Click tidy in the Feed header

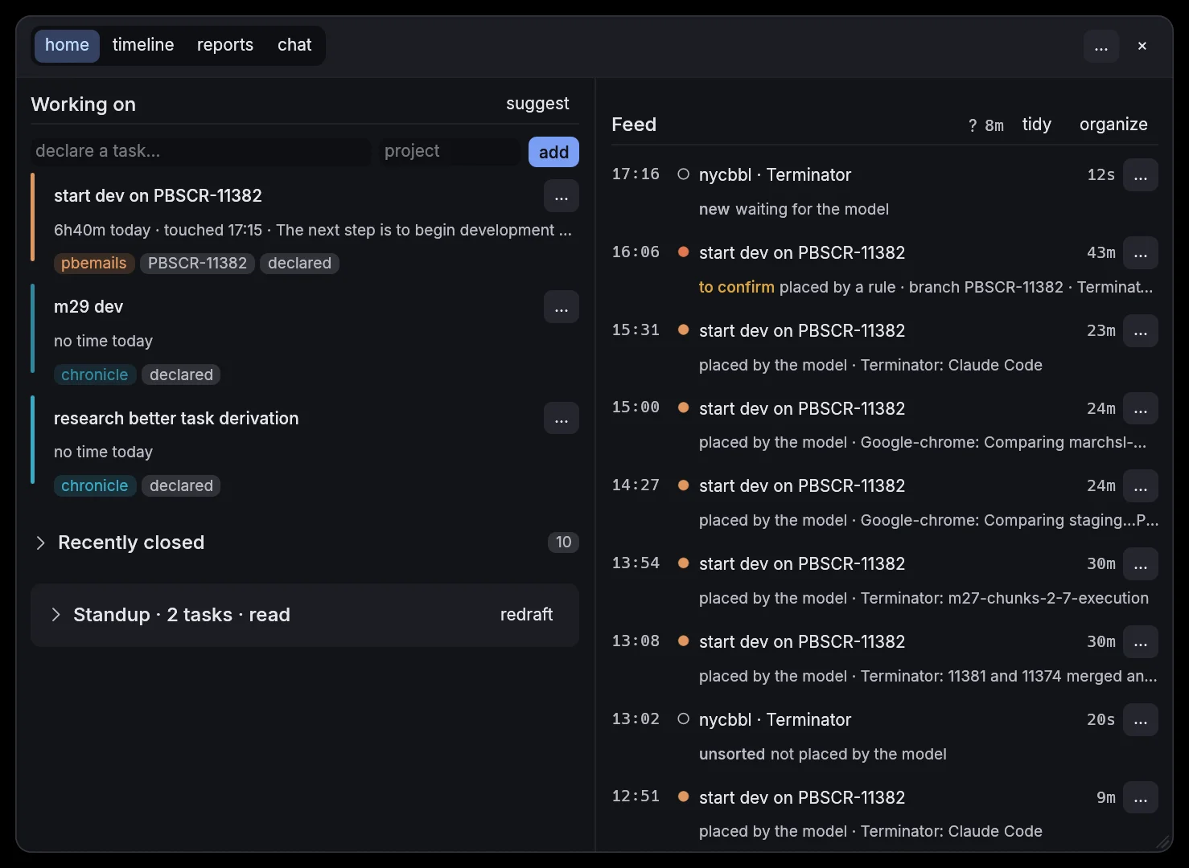1037,125
